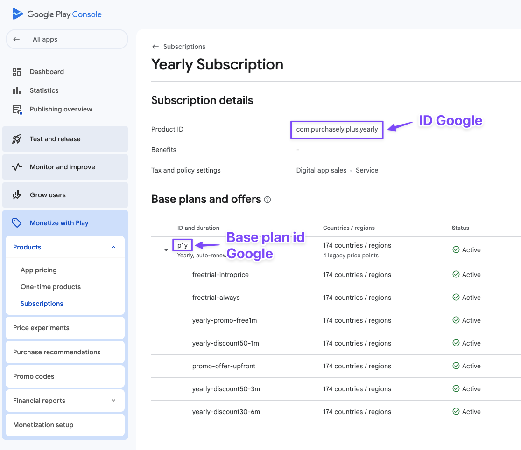The width and height of the screenshot is (521, 450).
Task: Click 4 legacy price points text
Action: click(x=351, y=255)
